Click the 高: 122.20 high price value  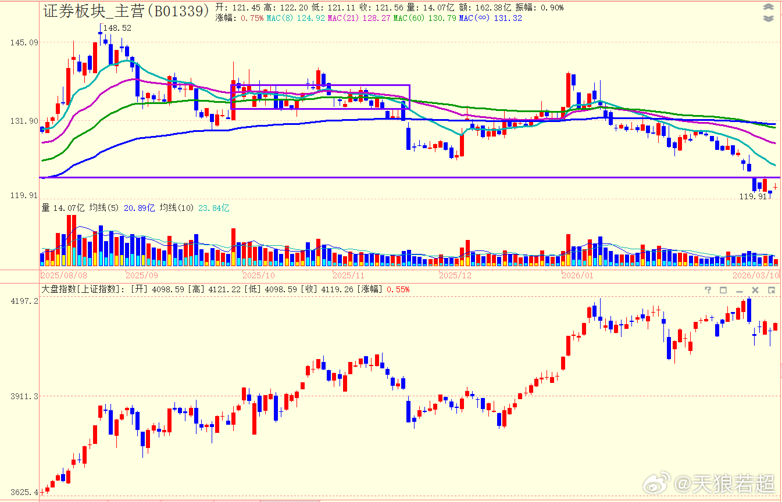point(286,8)
